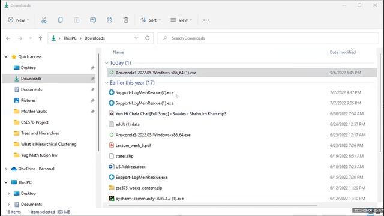Click the Paste icon in toolbar
The height and width of the screenshot is (216, 384).
coord(77,20)
